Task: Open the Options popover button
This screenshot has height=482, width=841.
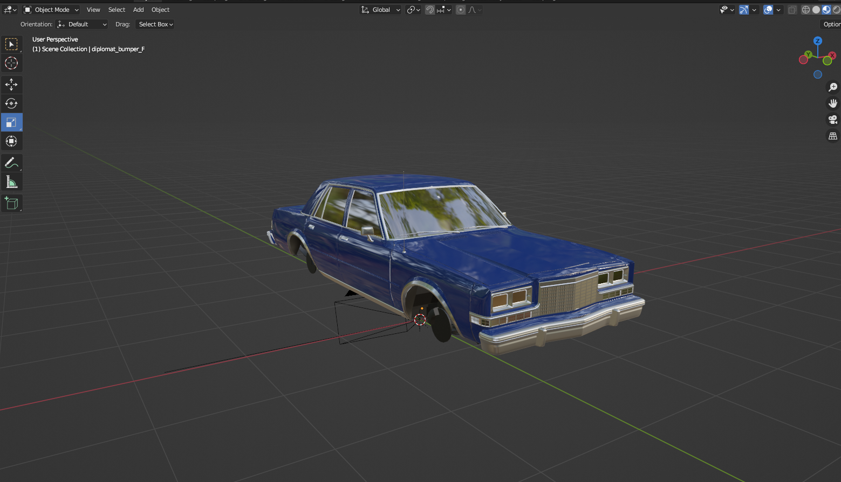Action: [x=831, y=24]
